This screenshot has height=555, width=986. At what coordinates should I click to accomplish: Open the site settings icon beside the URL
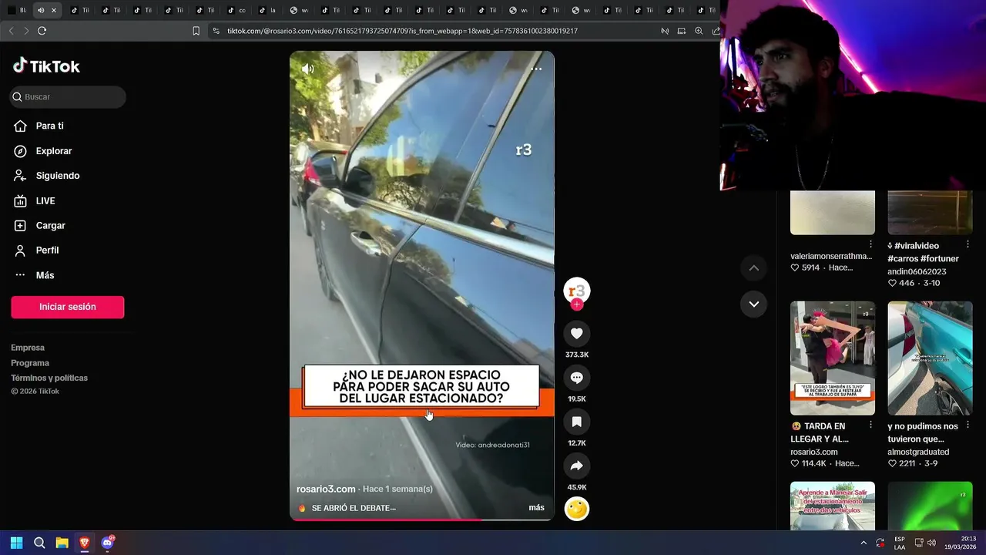(x=216, y=31)
